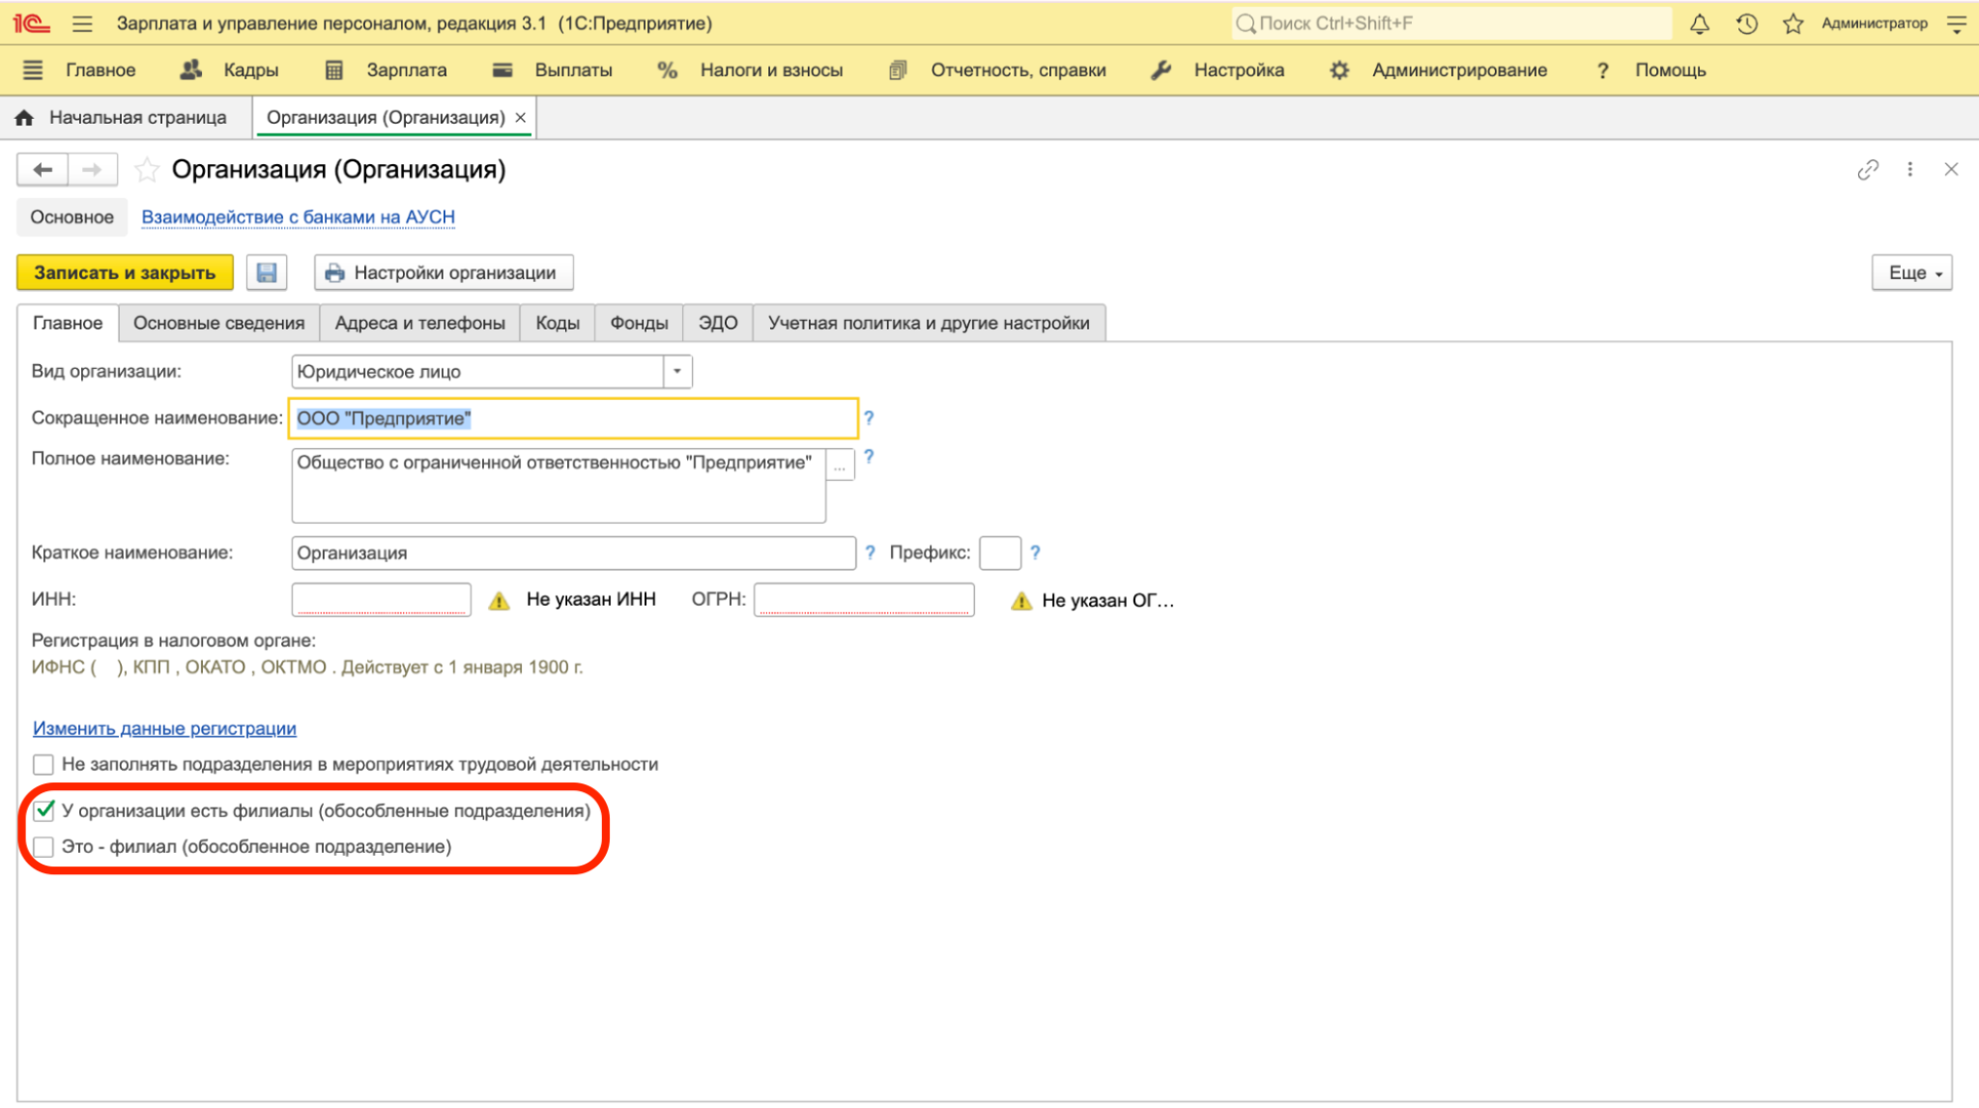Click into the ИНН input field
Viewport: 1979px width, 1108px height.
[381, 600]
